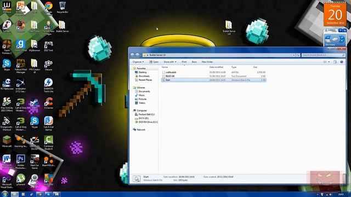Viewport: 351px width, 197px height.
Task: Select the READ ME text document
Action: click(213, 76)
